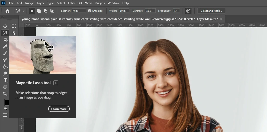Screen dimensions: 267x132
Task: Choose Add to selection mode
Action: click(x=39, y=11)
